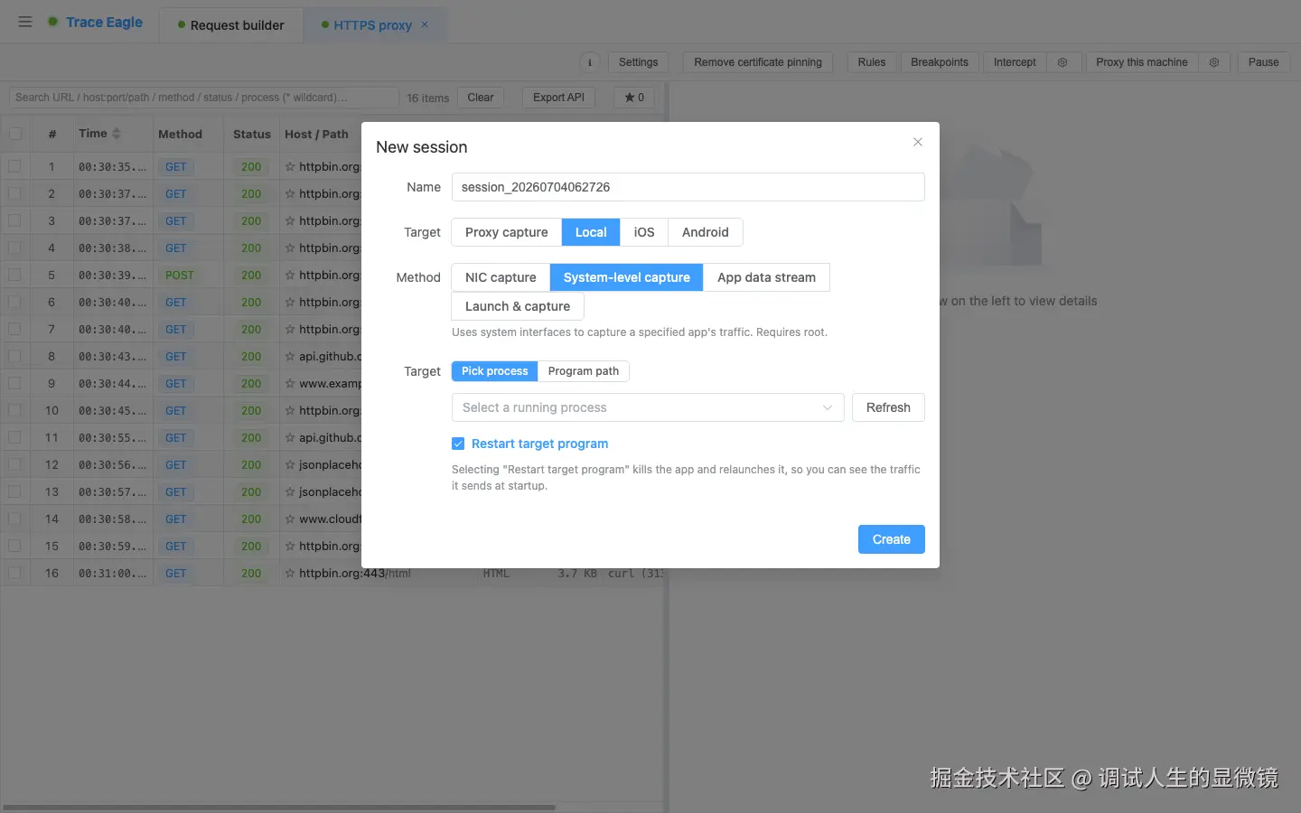Switch target mode to Program path

click(584, 371)
